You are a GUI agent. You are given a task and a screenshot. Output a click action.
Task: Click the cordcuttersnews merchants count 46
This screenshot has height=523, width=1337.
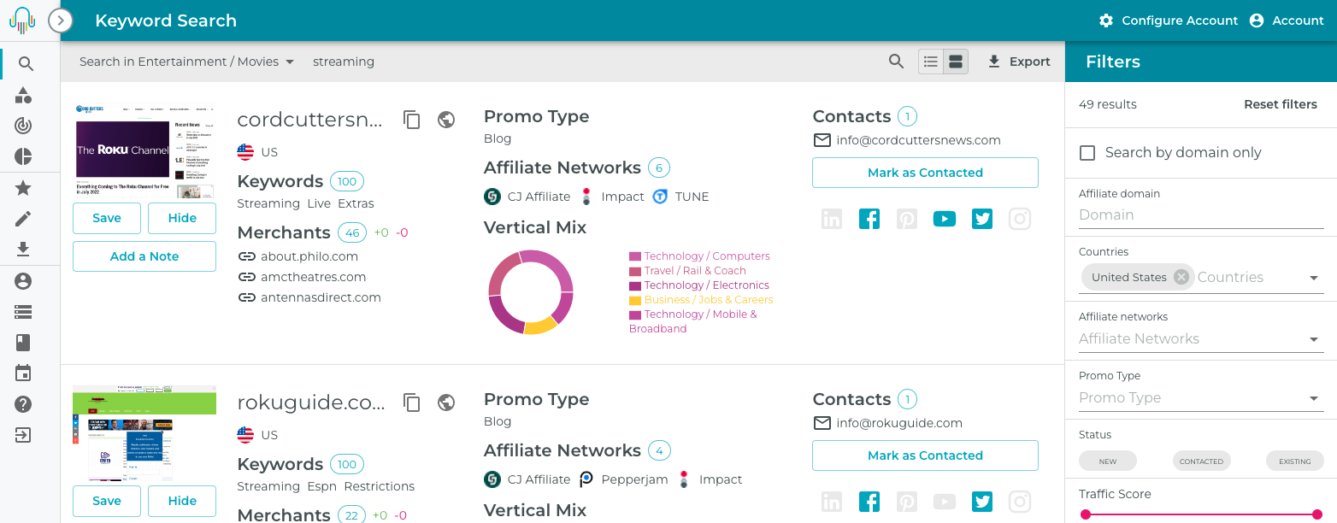coord(352,232)
